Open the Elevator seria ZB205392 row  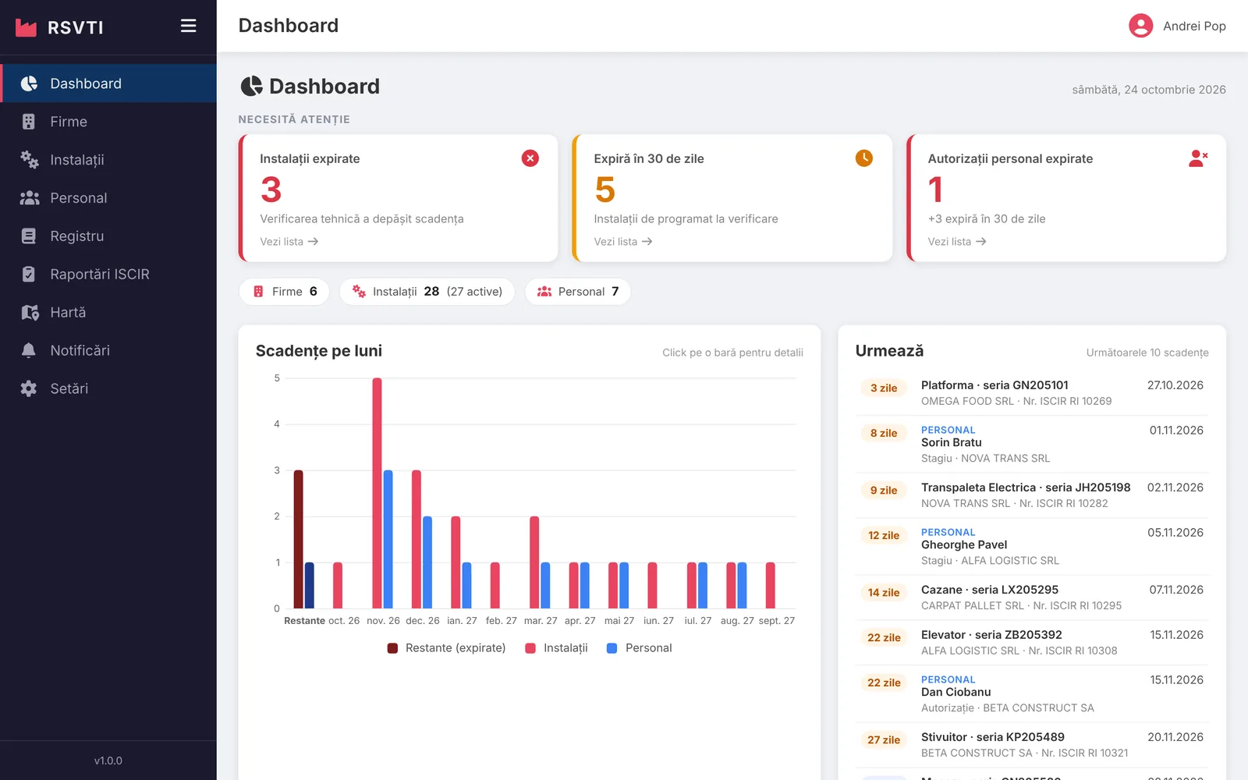[1032, 643]
